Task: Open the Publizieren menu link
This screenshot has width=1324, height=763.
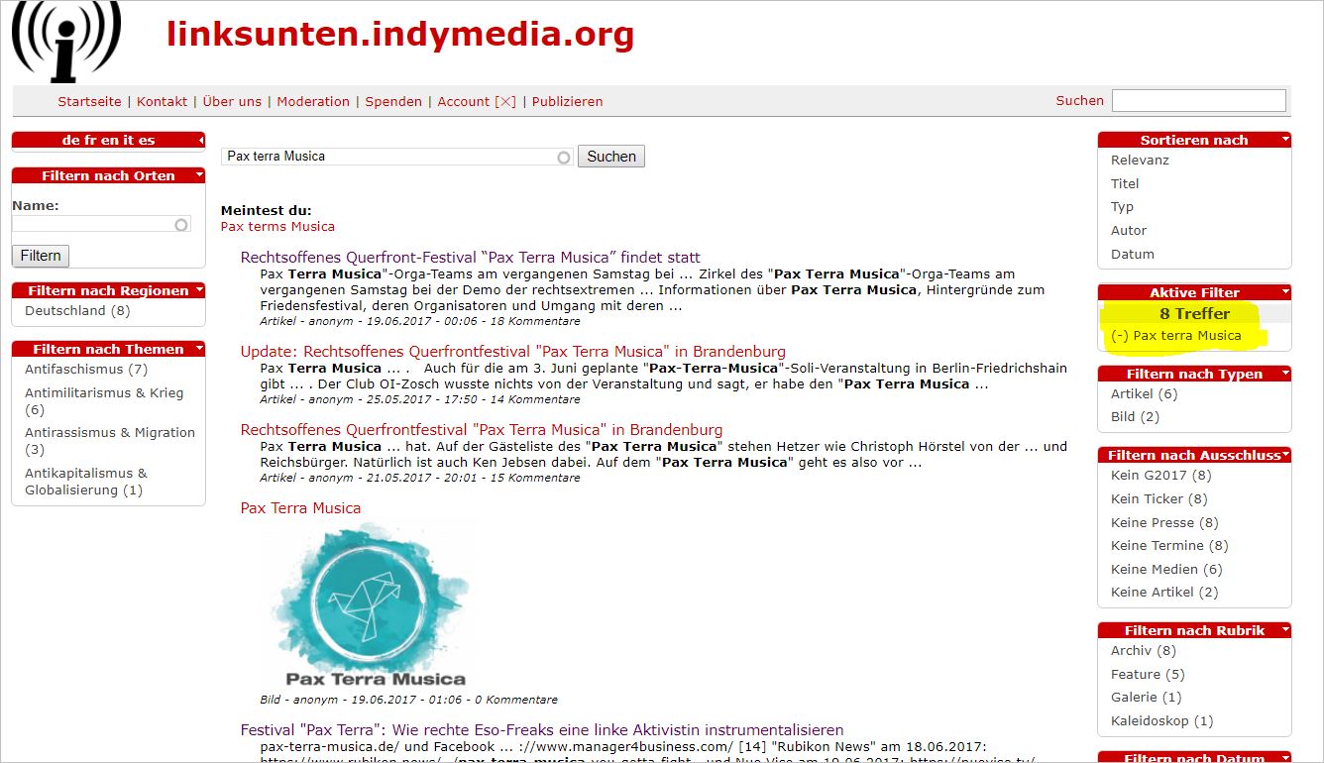Action: point(567,101)
